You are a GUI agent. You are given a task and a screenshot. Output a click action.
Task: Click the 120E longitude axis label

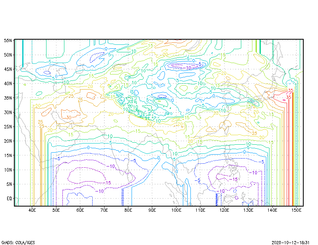coord(224,210)
